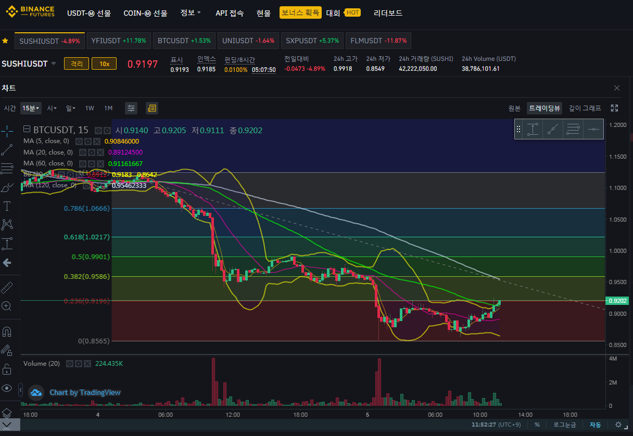This screenshot has height=436, width=633.
Task: Open the 15분 interval dropdown
Action: [31, 108]
